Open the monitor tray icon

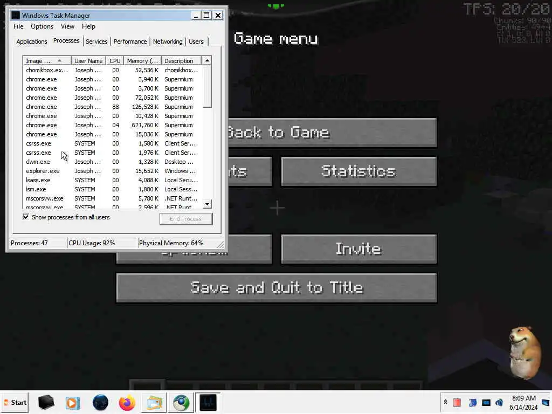click(546, 402)
